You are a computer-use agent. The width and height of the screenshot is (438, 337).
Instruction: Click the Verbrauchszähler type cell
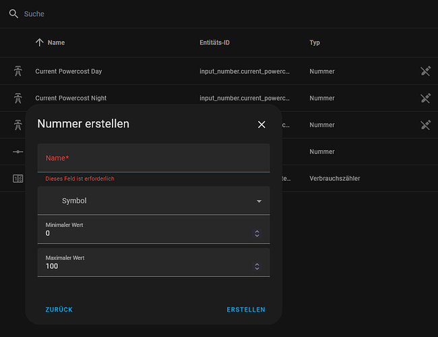click(335, 179)
